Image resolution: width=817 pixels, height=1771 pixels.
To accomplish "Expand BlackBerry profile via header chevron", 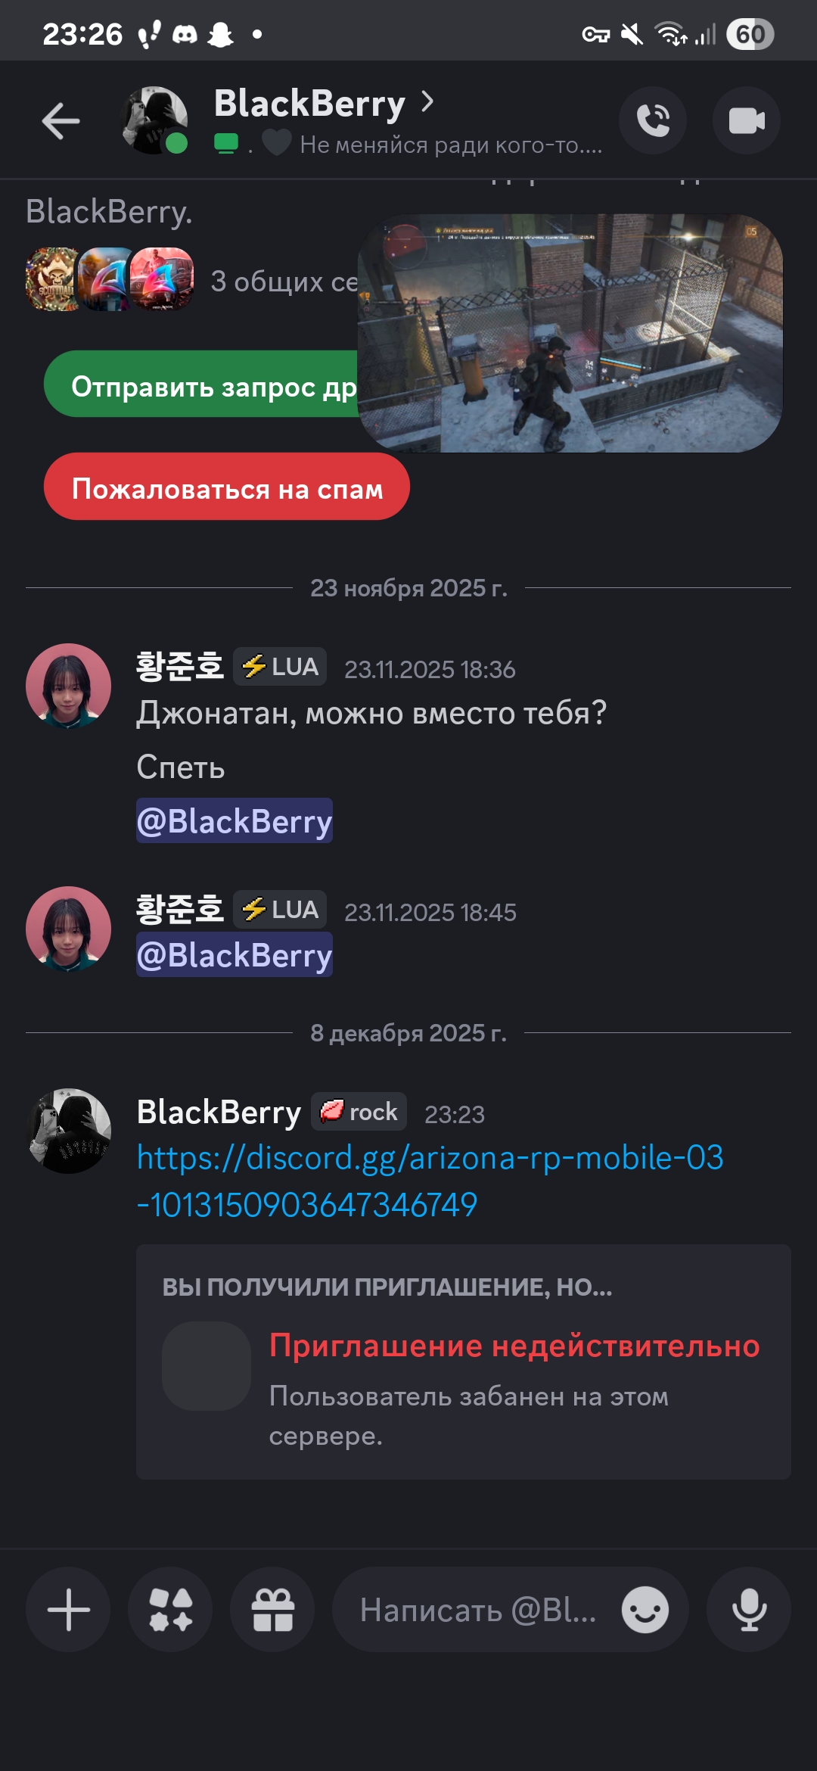I will point(427,101).
